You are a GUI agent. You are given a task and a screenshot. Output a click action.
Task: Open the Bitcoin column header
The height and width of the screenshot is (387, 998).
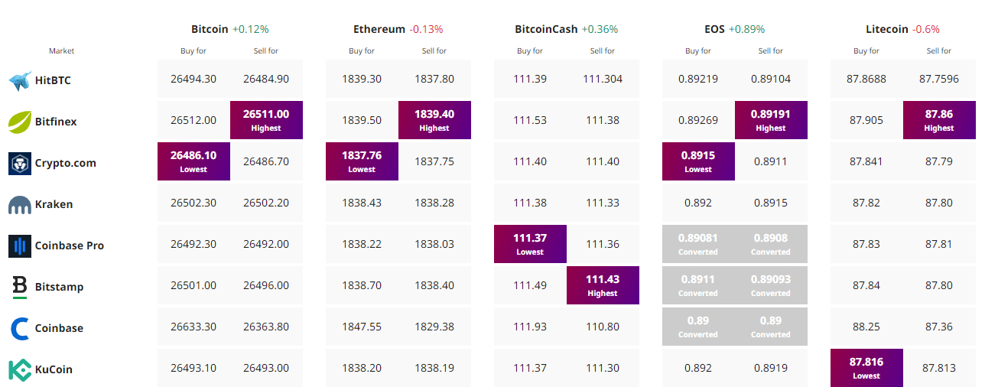(x=210, y=29)
